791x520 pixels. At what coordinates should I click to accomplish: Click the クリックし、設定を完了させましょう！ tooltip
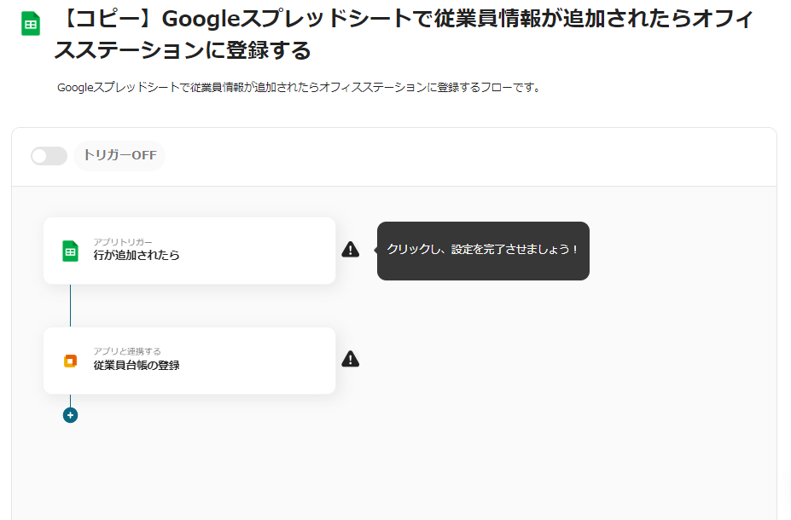point(483,250)
